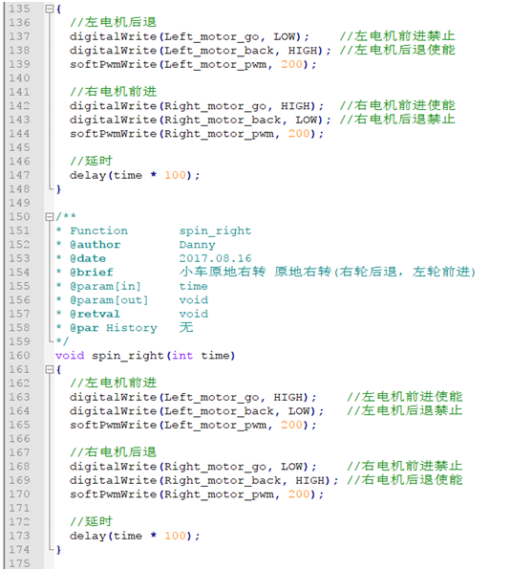Click the void keyword before spin_right

[x=70, y=356]
